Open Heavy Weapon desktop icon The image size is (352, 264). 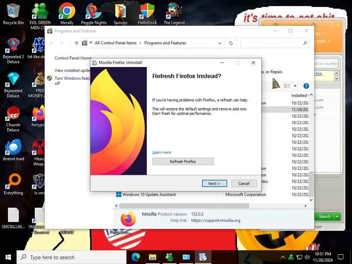[x=38, y=153]
